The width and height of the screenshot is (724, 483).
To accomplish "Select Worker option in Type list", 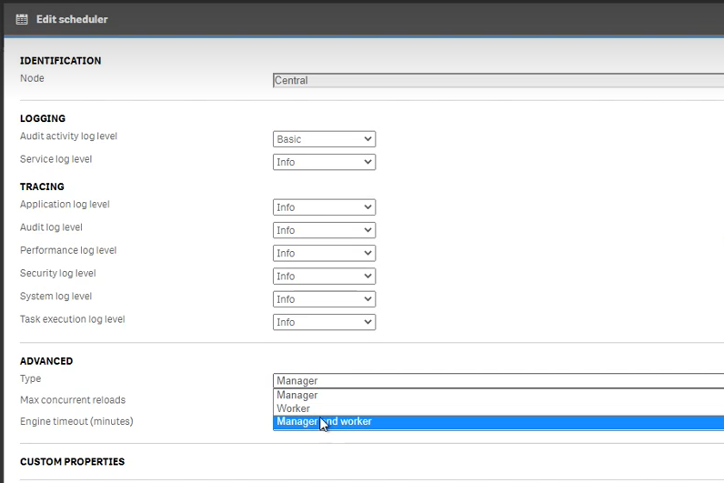I will [x=498, y=408].
